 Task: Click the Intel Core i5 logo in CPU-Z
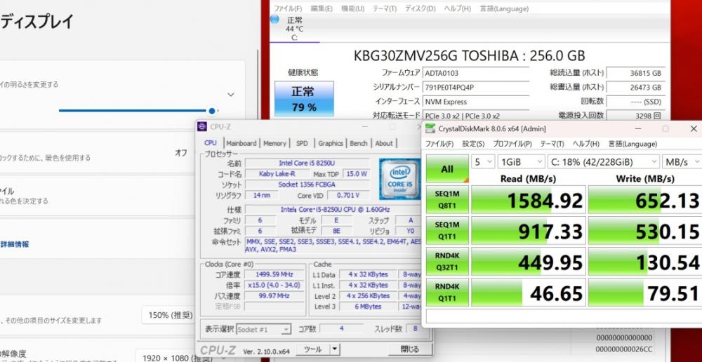coord(399,178)
